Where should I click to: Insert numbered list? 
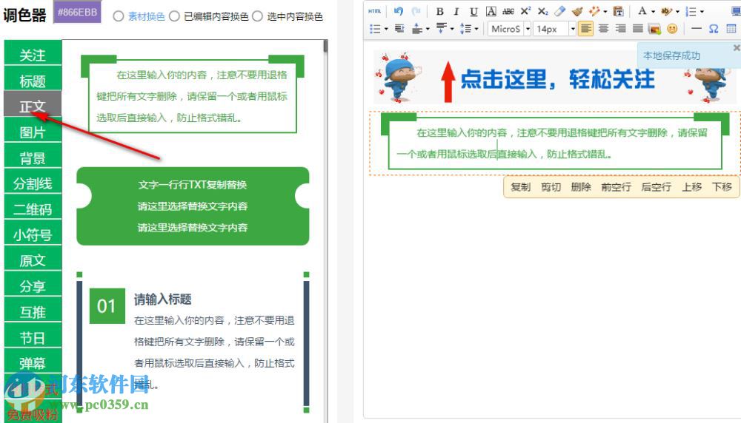[x=691, y=11]
